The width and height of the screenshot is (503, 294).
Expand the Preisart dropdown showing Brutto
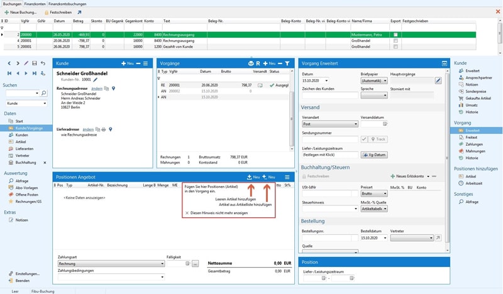375,194
